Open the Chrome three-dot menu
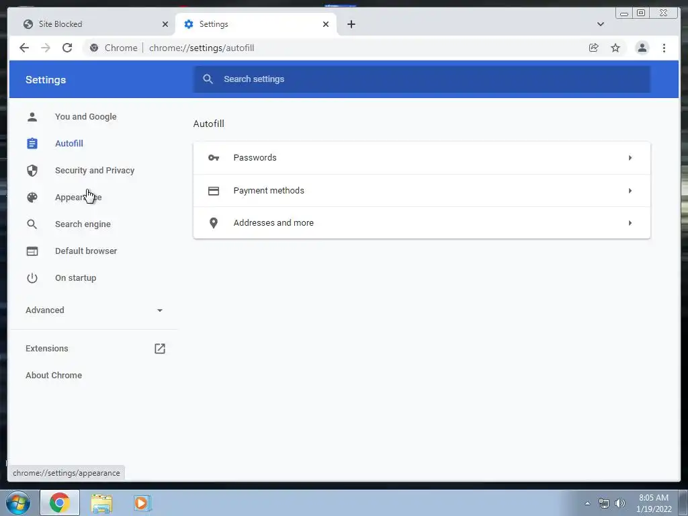This screenshot has height=516, width=688. tap(664, 48)
